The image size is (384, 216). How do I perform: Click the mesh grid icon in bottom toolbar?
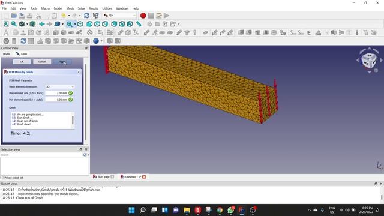(x=31, y=41)
